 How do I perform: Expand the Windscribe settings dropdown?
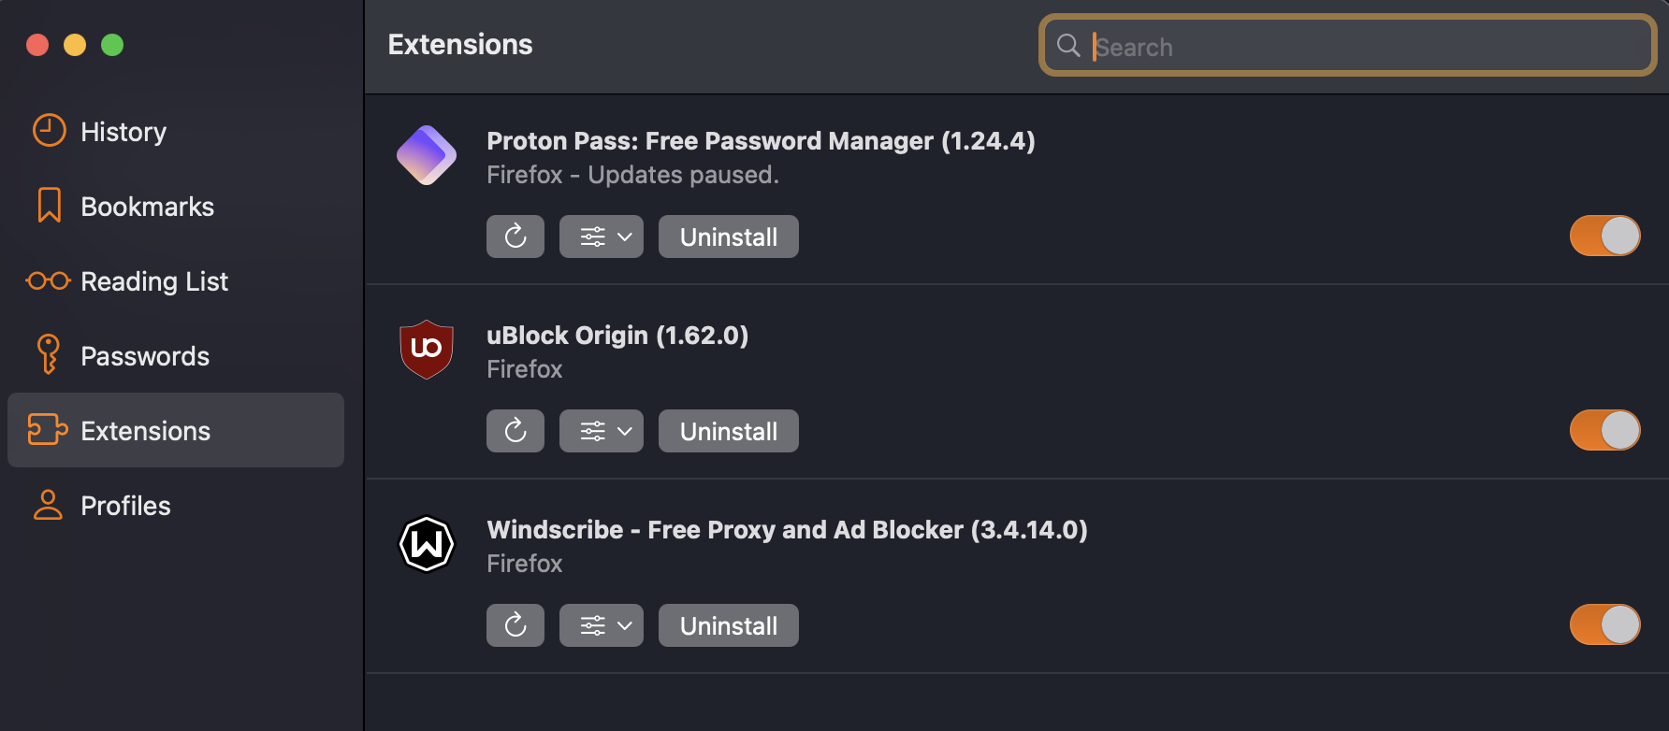pos(602,625)
